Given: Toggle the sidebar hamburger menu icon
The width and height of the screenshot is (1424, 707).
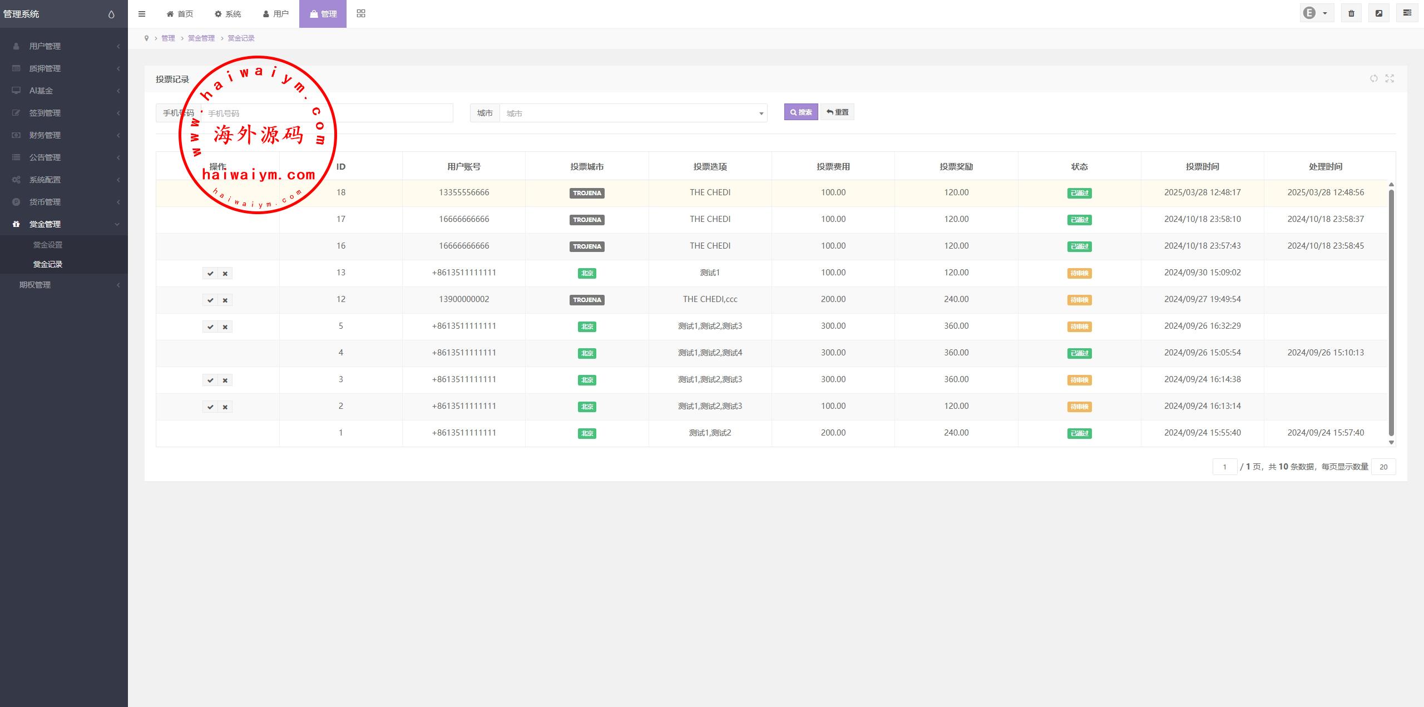Looking at the screenshot, I should (x=142, y=14).
